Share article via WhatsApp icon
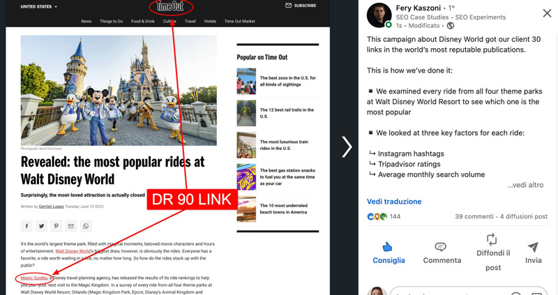The image size is (558, 295). pos(86,226)
